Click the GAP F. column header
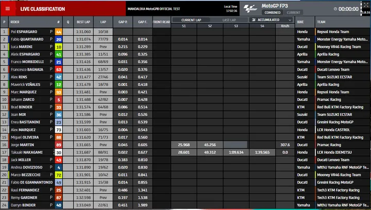The height and width of the screenshot is (210, 371). (x=142, y=22)
